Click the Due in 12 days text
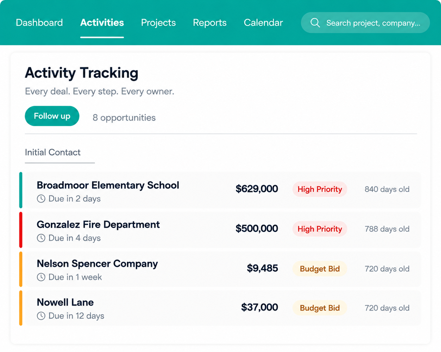This screenshot has width=441, height=352. [76, 316]
